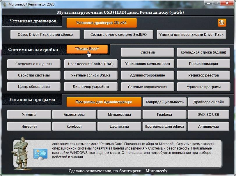Open Диспетчер устройств

point(91,87)
